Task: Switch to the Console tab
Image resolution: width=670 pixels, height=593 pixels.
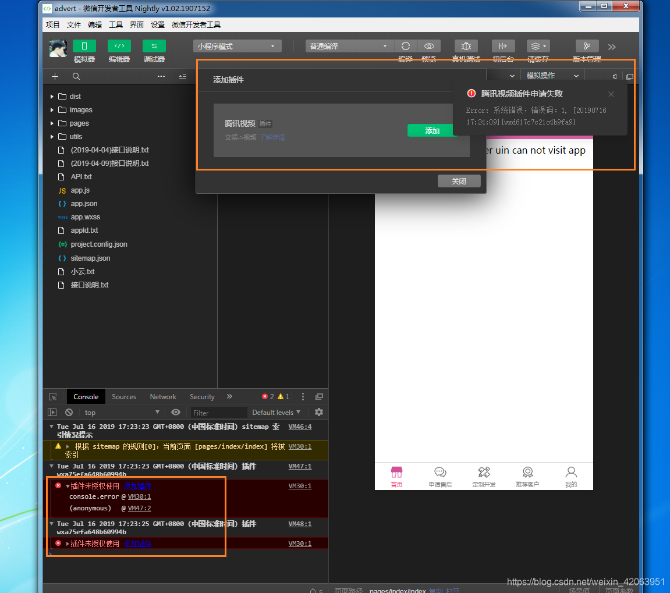Action: coord(86,396)
